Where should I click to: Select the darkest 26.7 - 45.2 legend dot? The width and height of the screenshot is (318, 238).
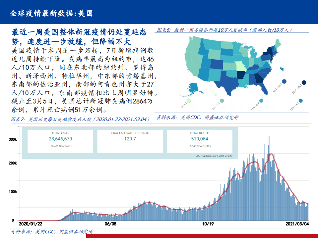tap(304, 83)
